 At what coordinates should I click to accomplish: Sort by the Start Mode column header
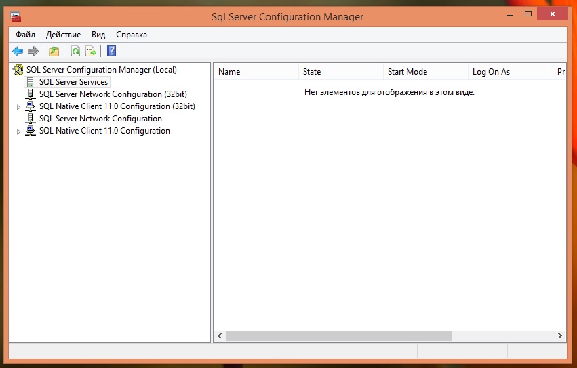pos(425,72)
